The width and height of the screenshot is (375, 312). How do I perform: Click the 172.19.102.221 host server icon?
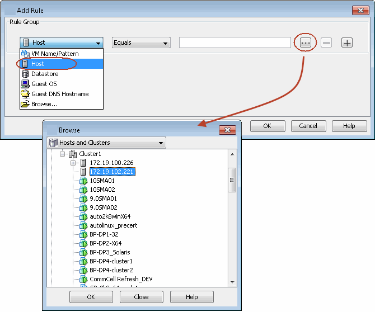(x=83, y=172)
